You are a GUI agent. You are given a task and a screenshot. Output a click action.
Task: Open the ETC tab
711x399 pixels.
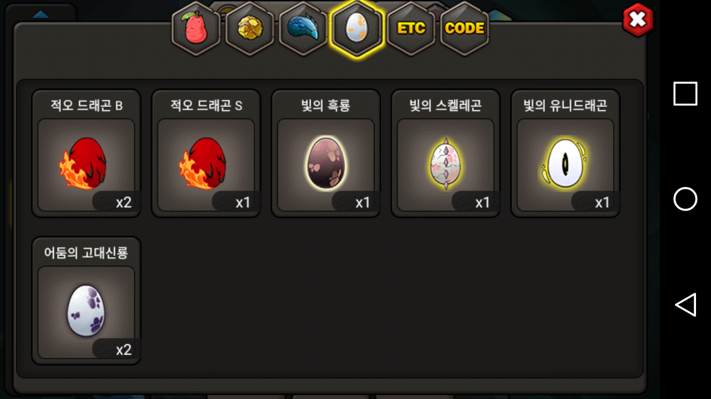411,29
